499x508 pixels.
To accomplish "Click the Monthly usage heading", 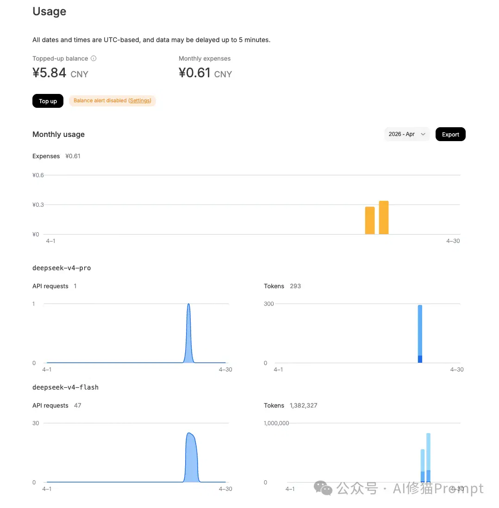I will point(58,134).
